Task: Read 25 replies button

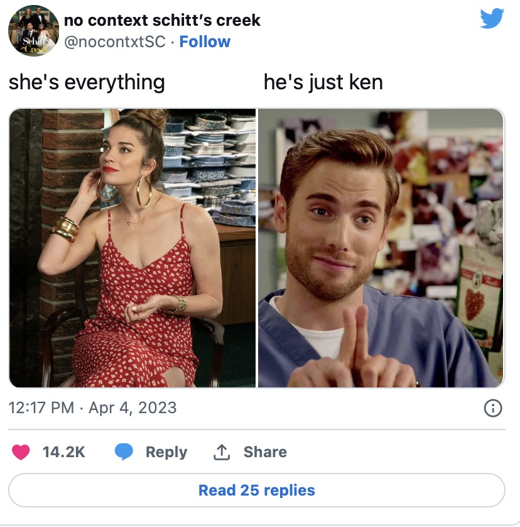Action: tap(257, 490)
